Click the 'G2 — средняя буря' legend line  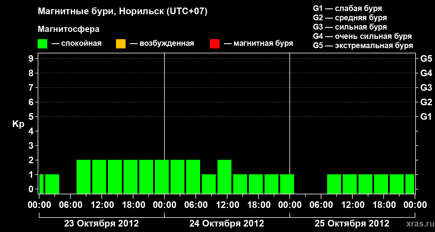coord(350,18)
